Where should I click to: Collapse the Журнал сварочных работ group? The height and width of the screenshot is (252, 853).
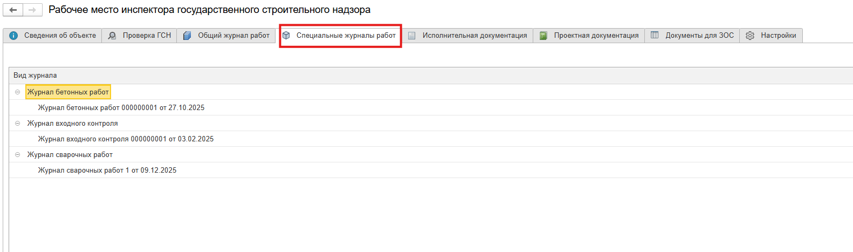[17, 155]
